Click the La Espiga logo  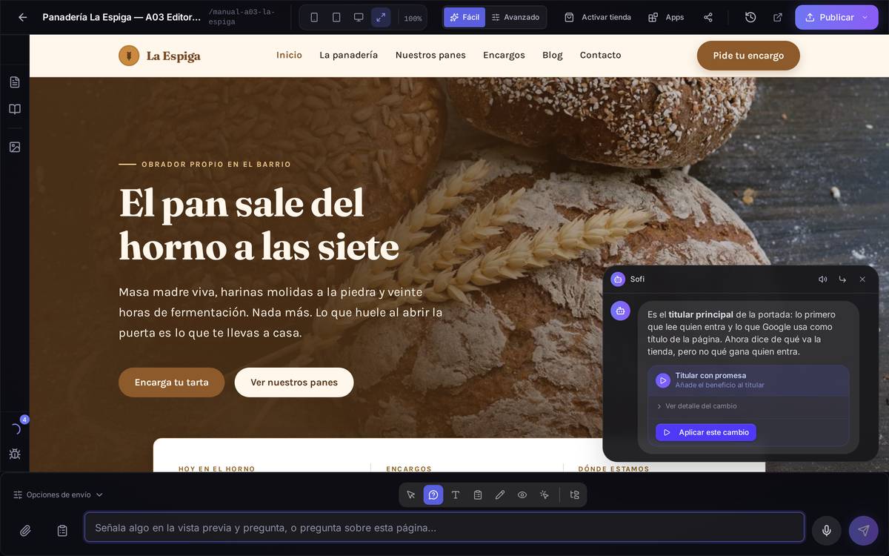(x=159, y=56)
